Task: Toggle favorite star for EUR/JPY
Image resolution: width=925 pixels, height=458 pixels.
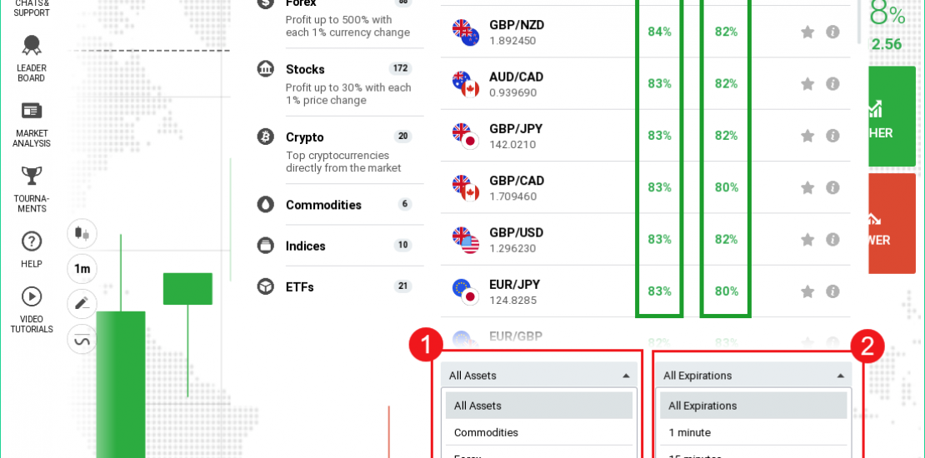Action: [x=807, y=291]
